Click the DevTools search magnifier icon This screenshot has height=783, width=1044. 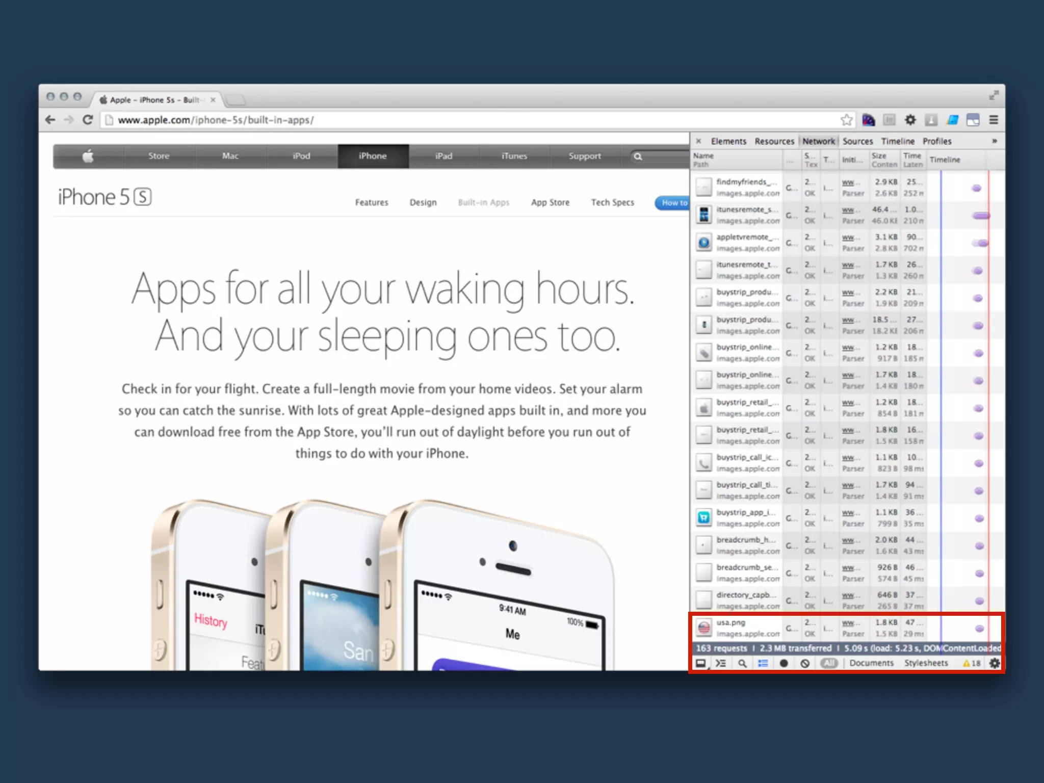[x=742, y=663]
